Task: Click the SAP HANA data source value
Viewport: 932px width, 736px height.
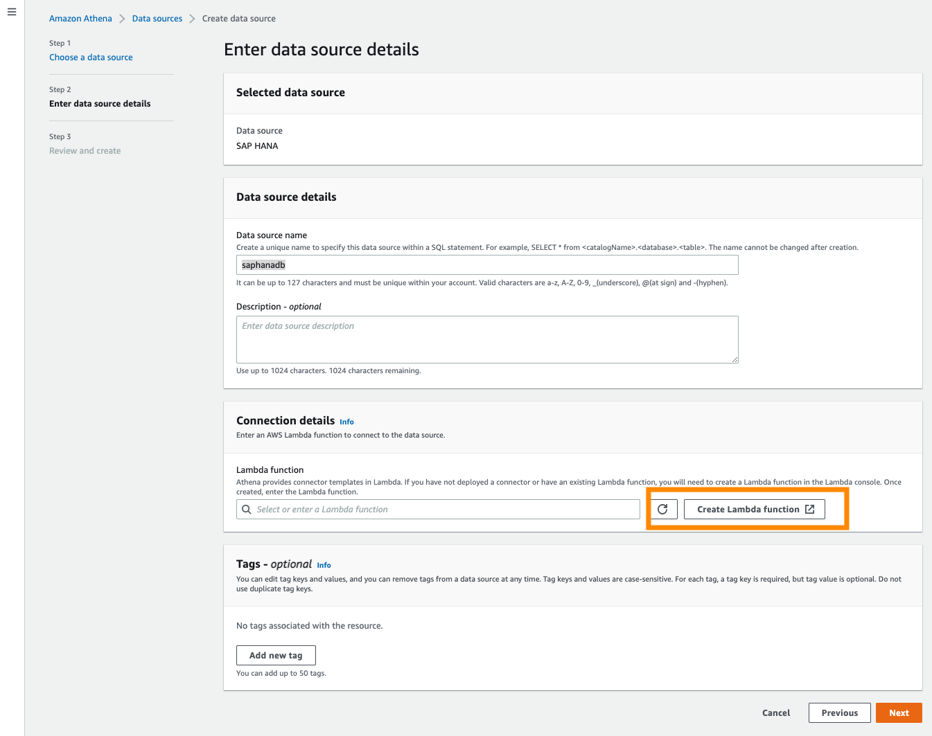Action: [x=257, y=146]
